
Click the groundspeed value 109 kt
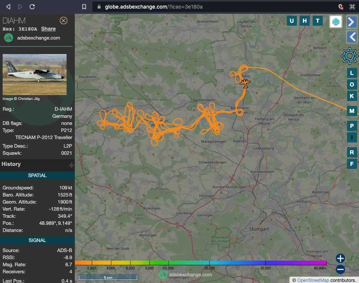pos(66,188)
